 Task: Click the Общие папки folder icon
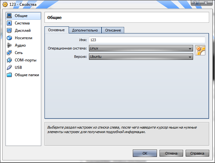[x=9, y=75]
